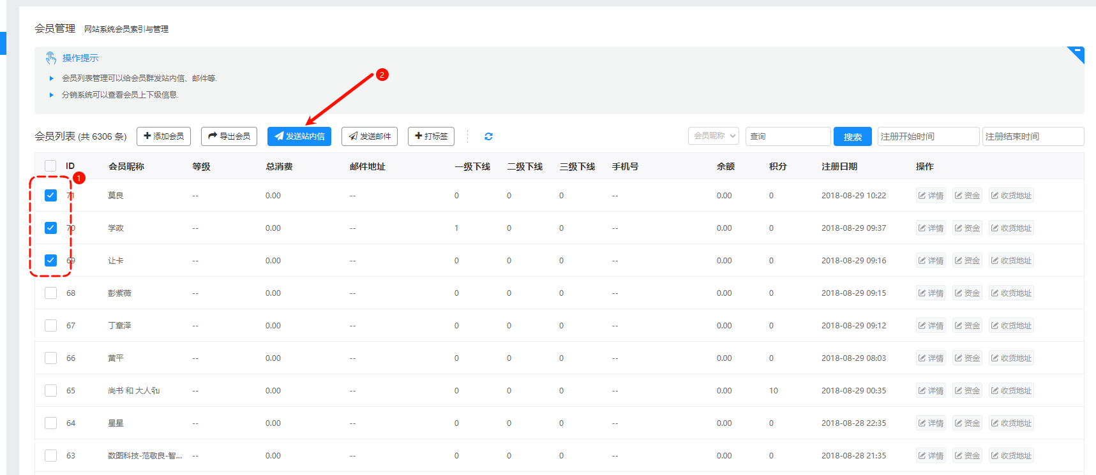Open 资金 for member 学政
Screen dimensions: 1096x475
(967, 228)
